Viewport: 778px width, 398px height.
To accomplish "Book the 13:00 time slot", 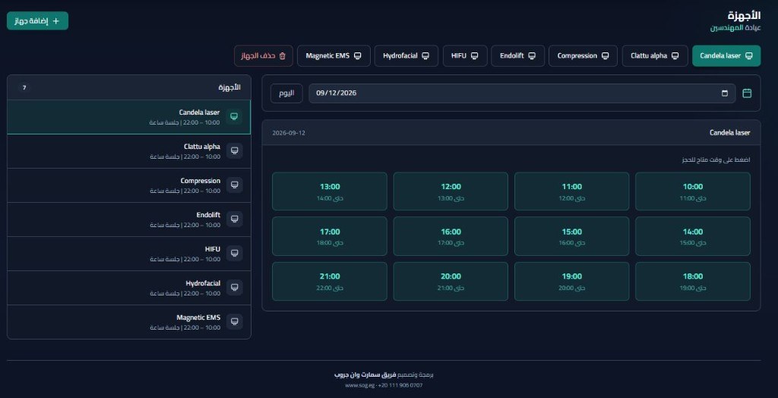I will [330, 191].
